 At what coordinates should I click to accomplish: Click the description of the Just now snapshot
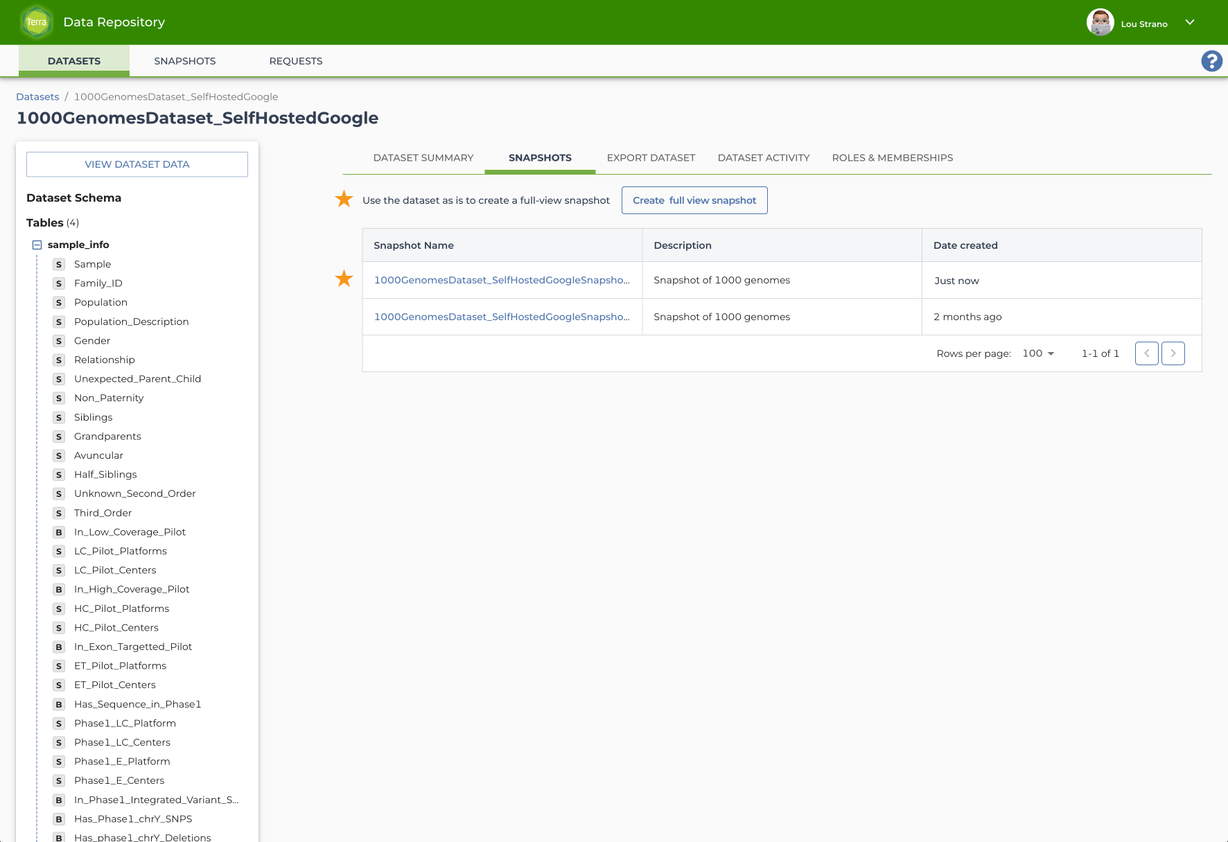click(x=721, y=280)
